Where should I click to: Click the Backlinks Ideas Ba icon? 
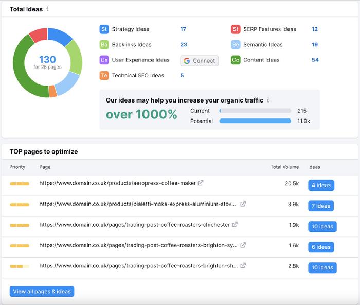104,45
